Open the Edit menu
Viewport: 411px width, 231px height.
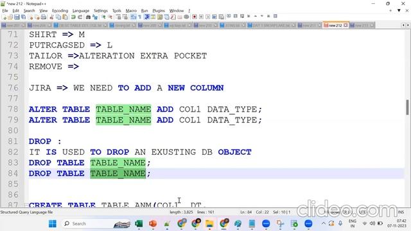tap(15, 10)
